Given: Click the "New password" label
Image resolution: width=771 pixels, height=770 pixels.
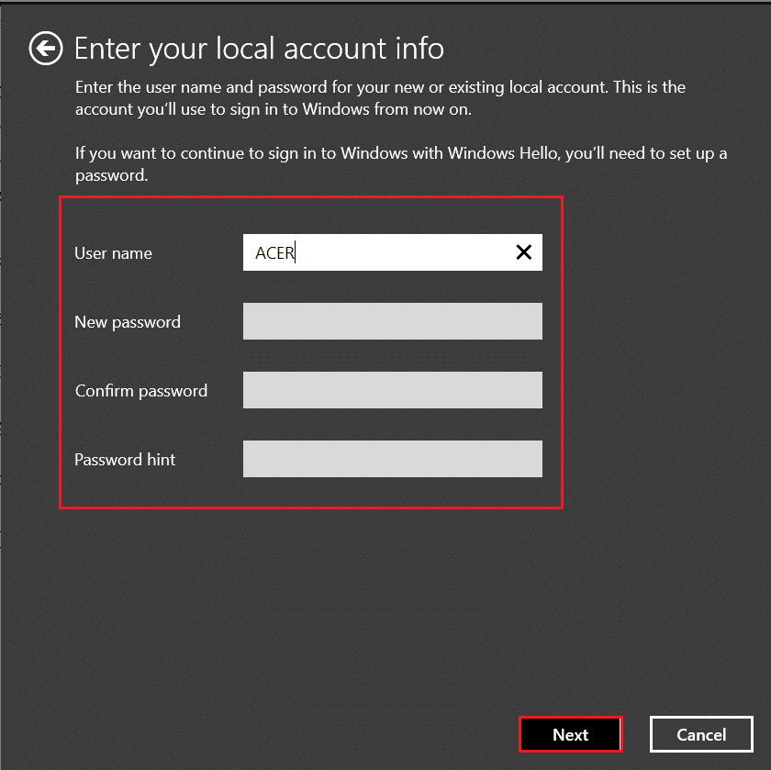Looking at the screenshot, I should coord(128,322).
